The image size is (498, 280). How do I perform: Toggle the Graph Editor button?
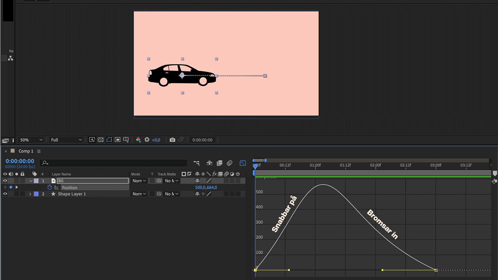243,163
